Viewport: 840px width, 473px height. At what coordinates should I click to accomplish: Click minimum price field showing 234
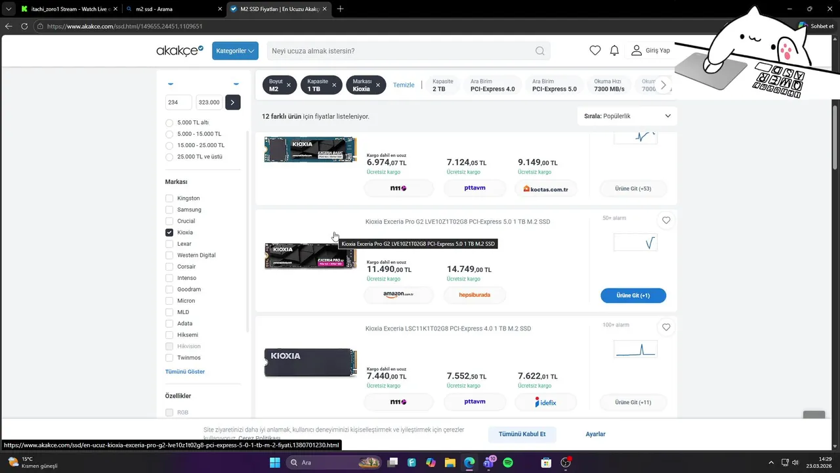click(x=178, y=102)
